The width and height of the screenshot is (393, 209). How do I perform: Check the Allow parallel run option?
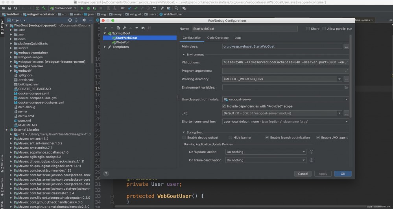click(x=324, y=29)
